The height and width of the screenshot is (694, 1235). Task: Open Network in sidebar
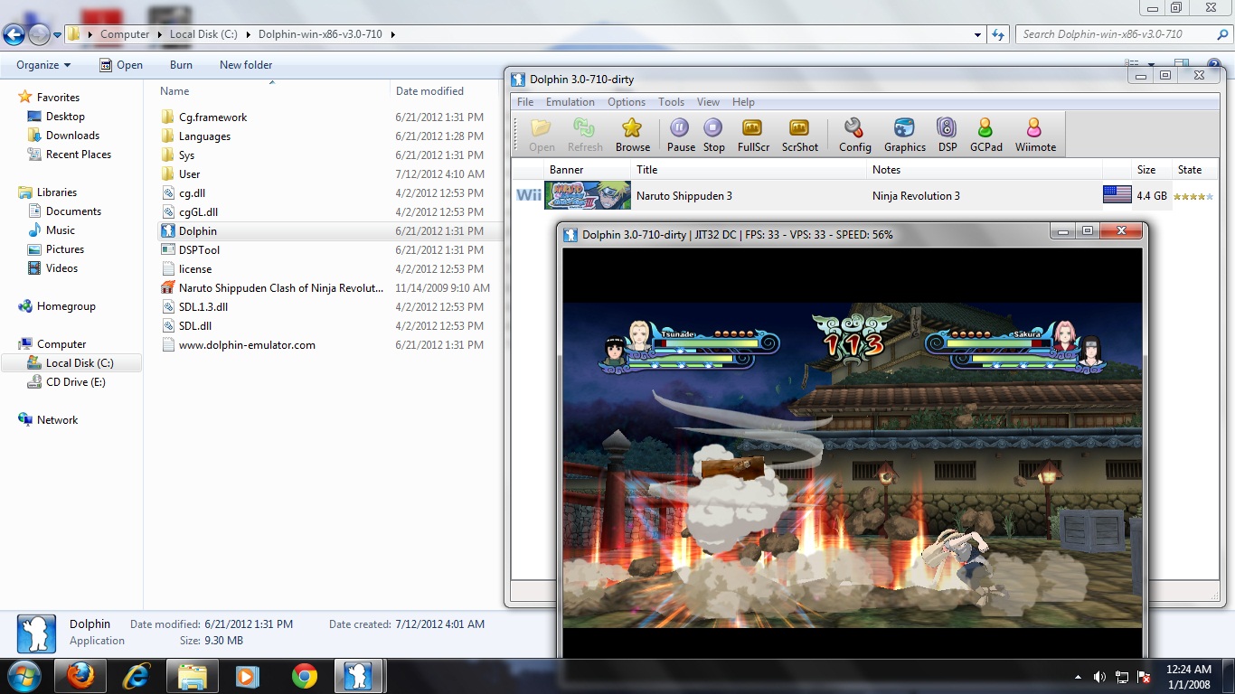pos(57,420)
